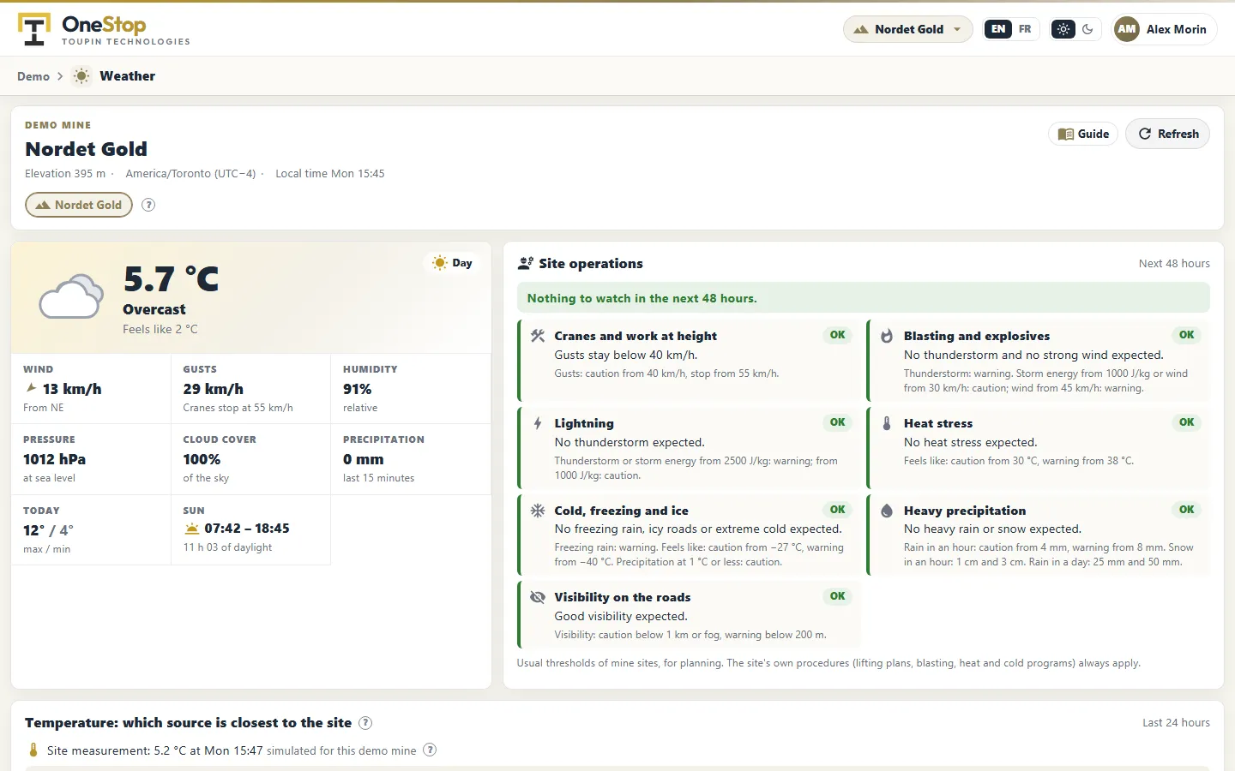Open the Nordet Gold site dropdown
The image size is (1235, 771).
coord(908,29)
